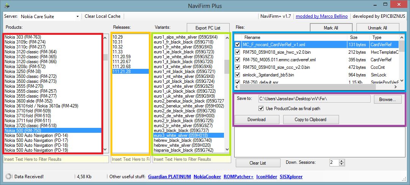Sort files by Size column header
Image resolution: width=410 pixels, height=185 pixels.
(358, 37)
